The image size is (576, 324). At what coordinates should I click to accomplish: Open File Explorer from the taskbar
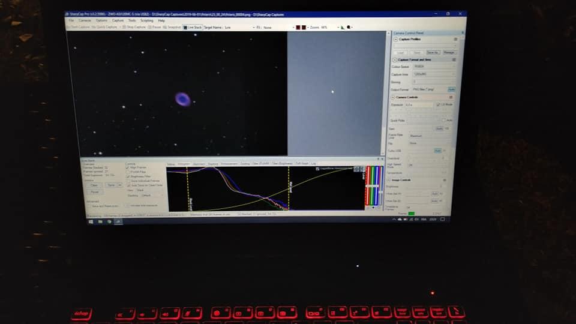pos(100,222)
